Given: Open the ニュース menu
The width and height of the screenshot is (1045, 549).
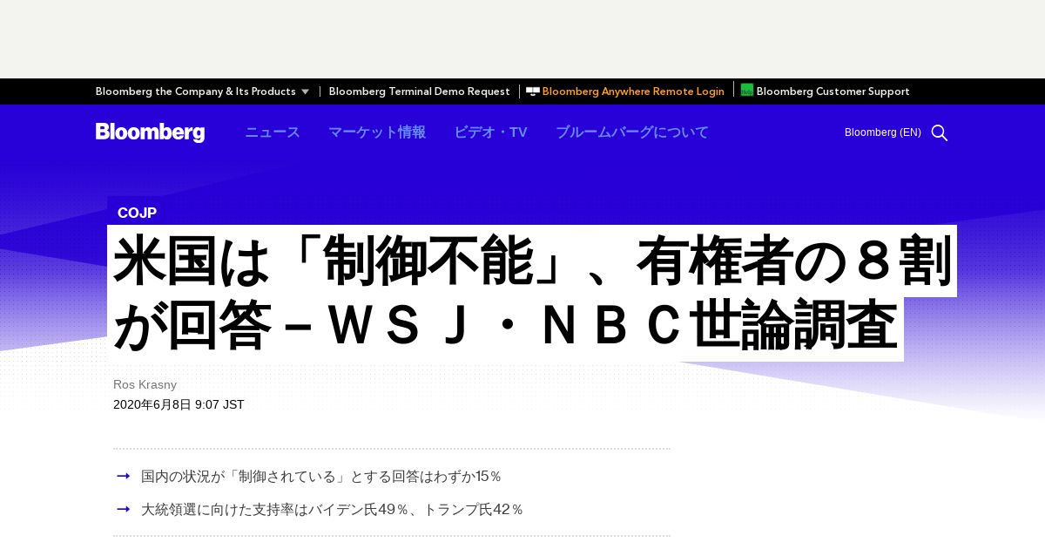Looking at the screenshot, I should click(x=273, y=132).
